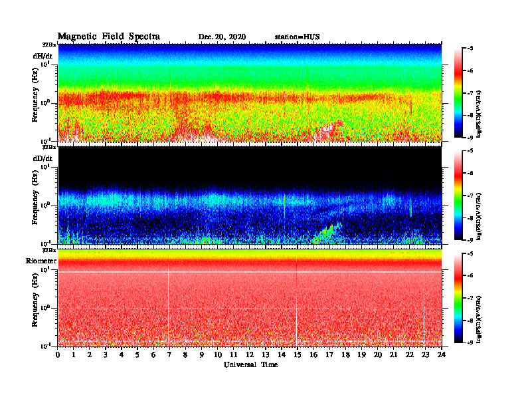The image size is (526, 407).
Task: Click the dD/dt spectrogram plot area
Action: click(250, 195)
